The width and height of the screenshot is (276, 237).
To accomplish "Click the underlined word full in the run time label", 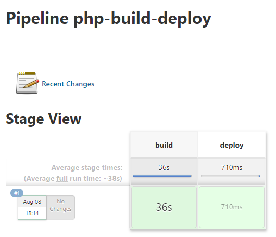I will [x=62, y=178].
